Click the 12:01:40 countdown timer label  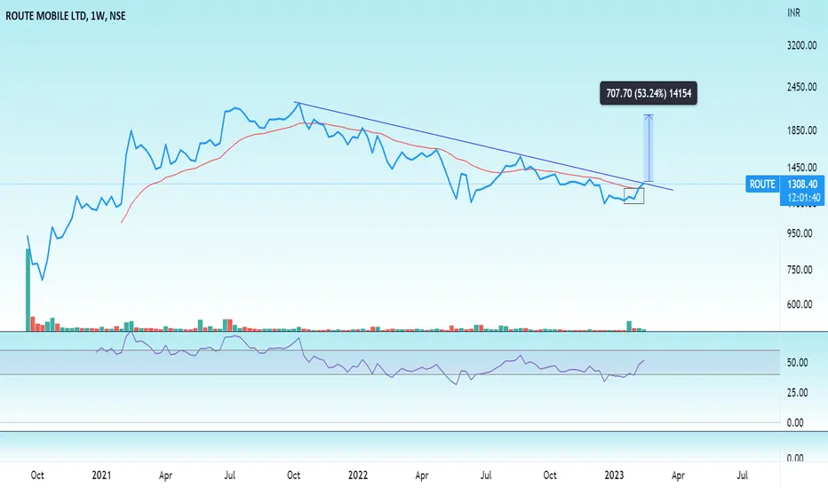(x=804, y=198)
